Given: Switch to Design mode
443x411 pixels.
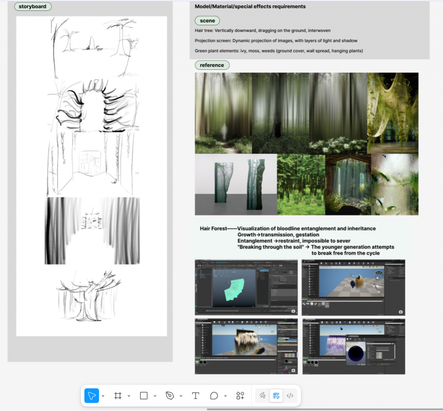Looking at the screenshot, I should [276, 395].
